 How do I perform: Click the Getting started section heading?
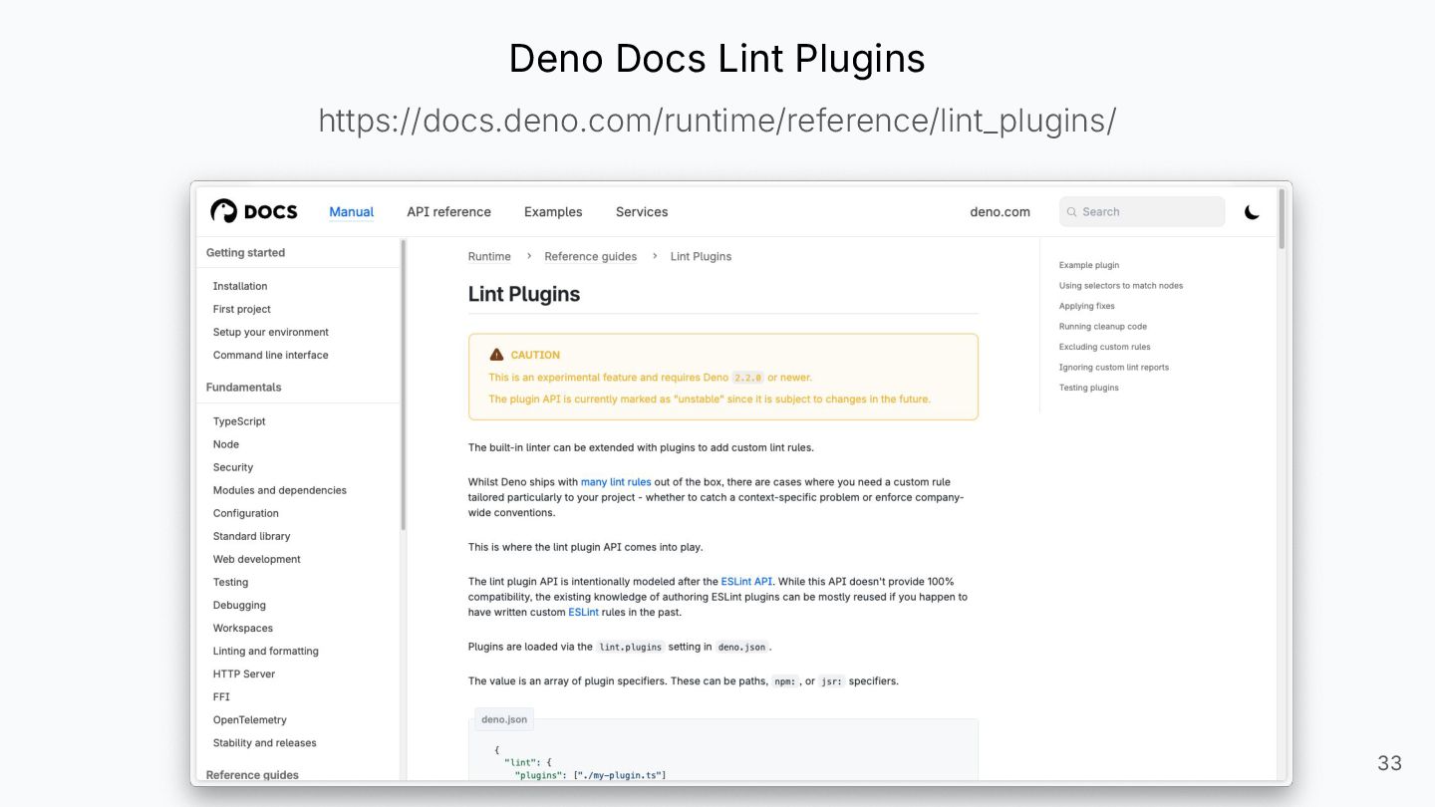(246, 252)
